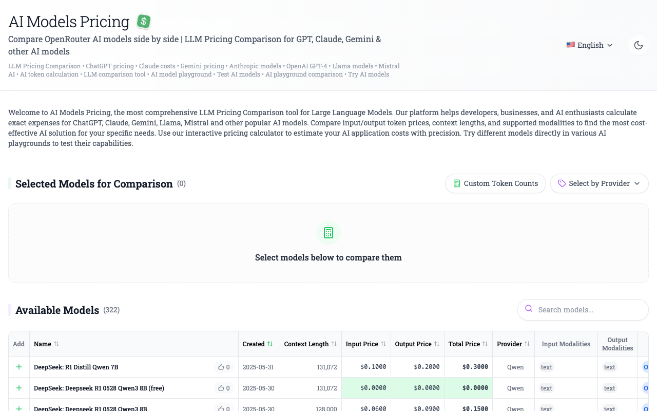
Task: Click the US flag icon beside English
Action: [570, 45]
